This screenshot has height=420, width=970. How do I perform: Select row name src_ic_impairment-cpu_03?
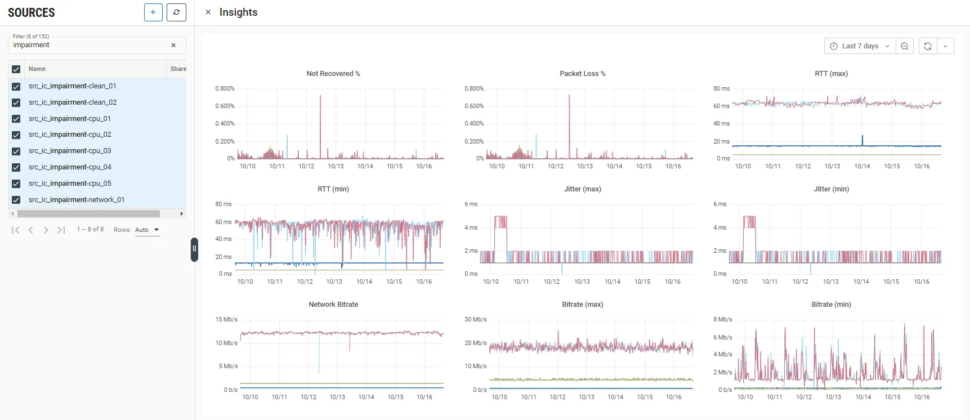point(70,151)
